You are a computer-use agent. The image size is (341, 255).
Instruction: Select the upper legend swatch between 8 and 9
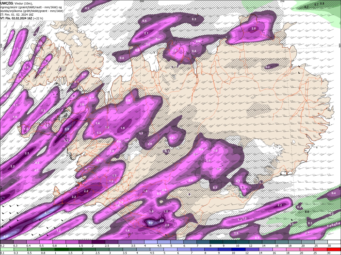pyautogui.click(x=216, y=242)
